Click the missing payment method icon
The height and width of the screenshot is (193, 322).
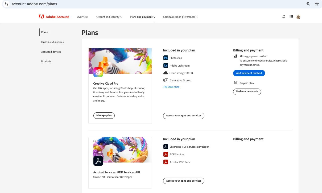click(x=235, y=56)
